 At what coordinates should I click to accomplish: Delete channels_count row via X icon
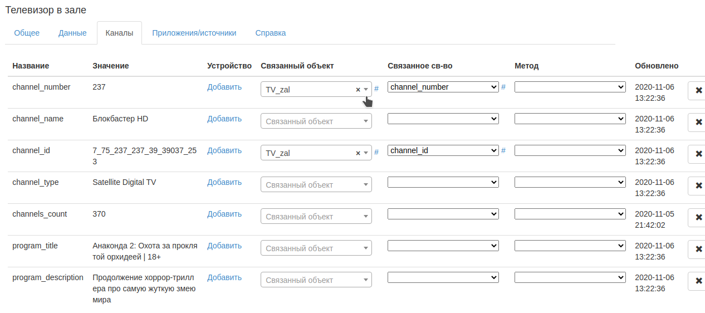point(698,218)
